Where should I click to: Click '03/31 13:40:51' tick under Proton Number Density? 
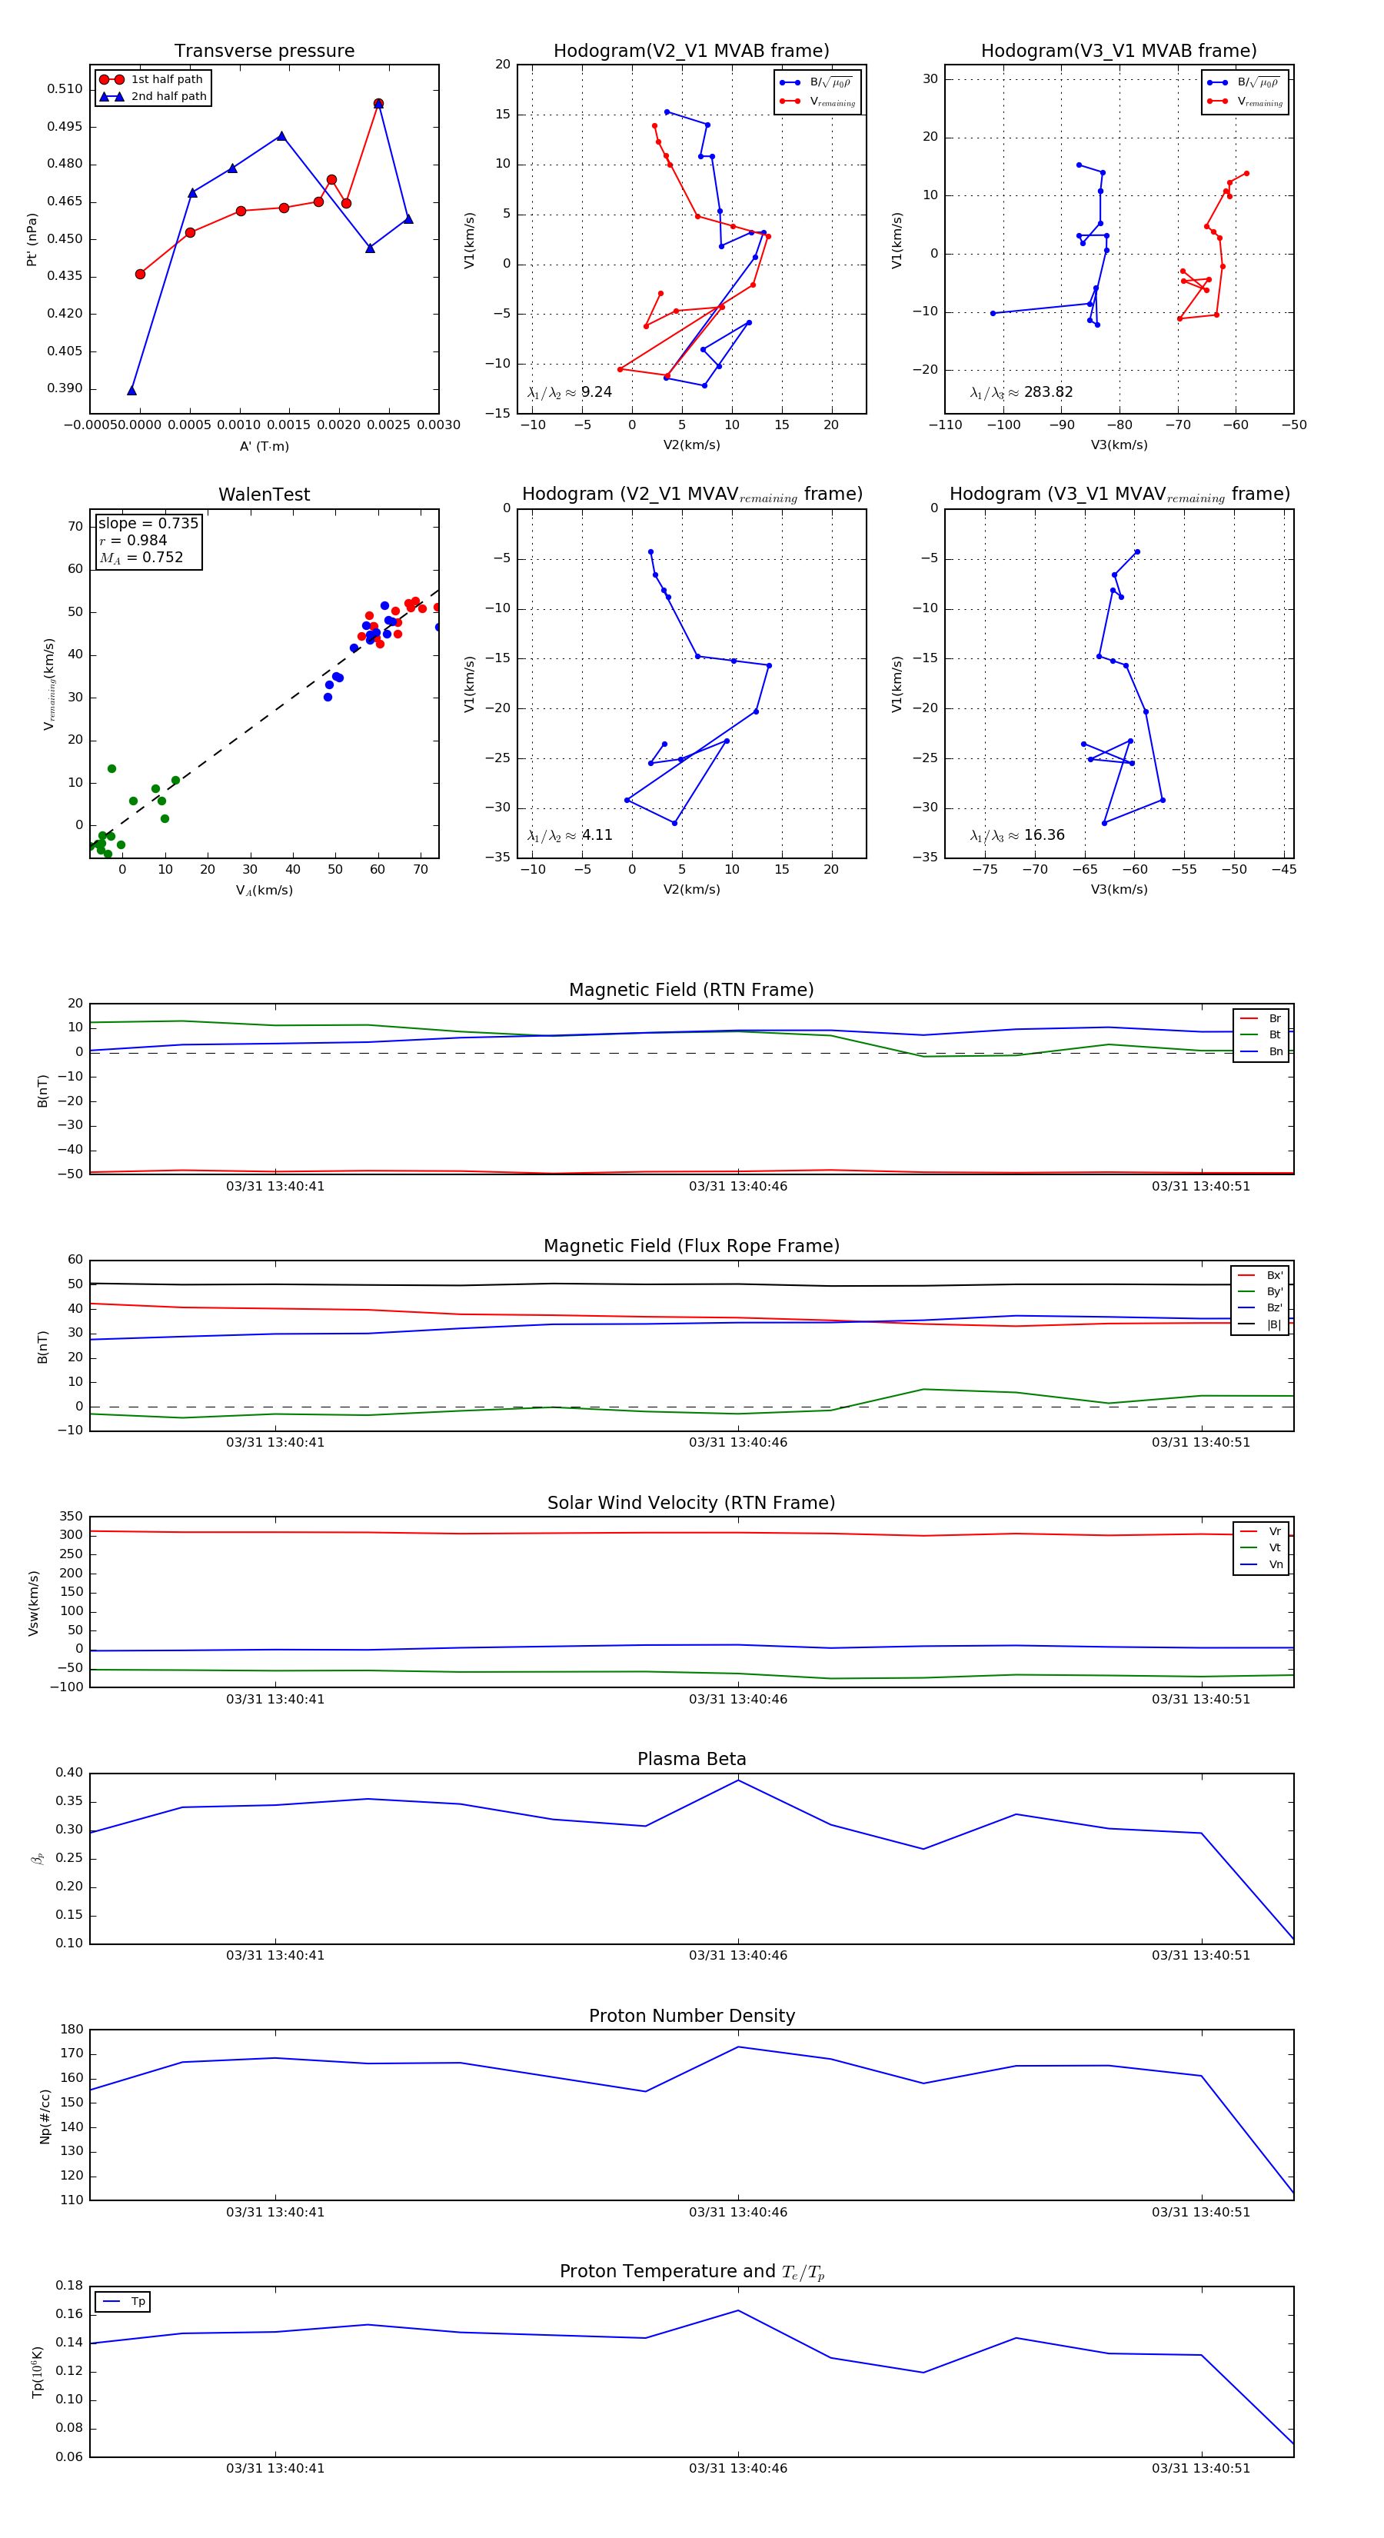1201,2213
